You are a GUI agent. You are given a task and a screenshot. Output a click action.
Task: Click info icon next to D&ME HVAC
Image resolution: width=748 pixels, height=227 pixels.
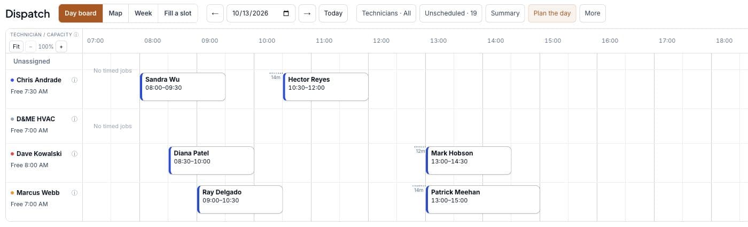click(x=74, y=119)
